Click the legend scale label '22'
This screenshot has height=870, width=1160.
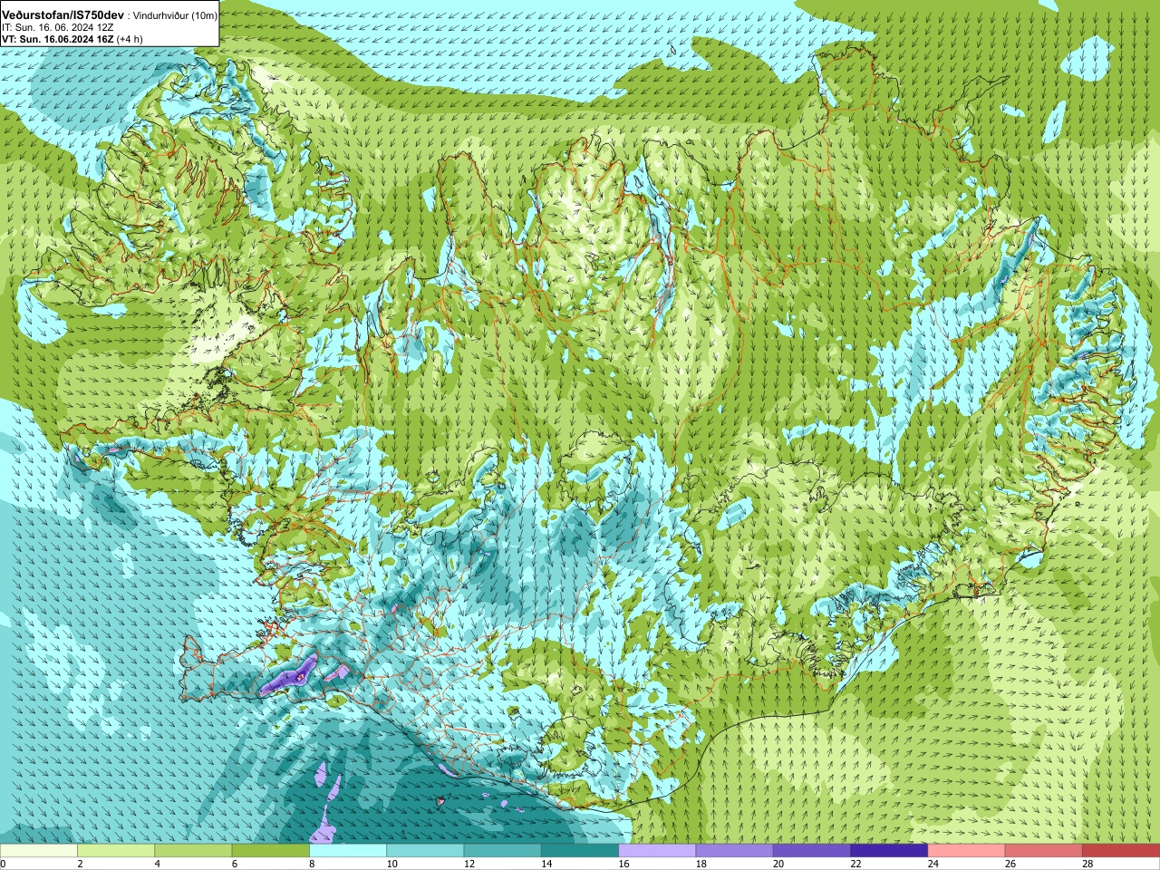(x=855, y=864)
